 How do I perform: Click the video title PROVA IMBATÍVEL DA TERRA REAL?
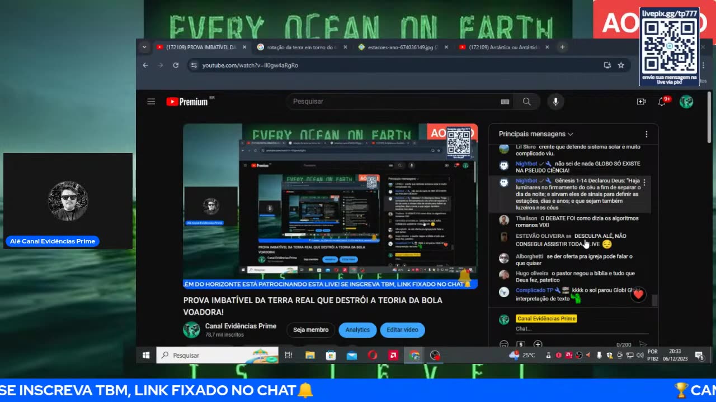[313, 306]
